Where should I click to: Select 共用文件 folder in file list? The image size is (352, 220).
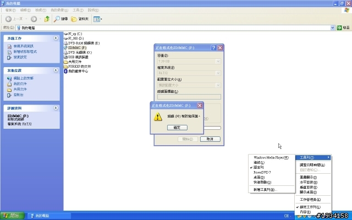73,62
